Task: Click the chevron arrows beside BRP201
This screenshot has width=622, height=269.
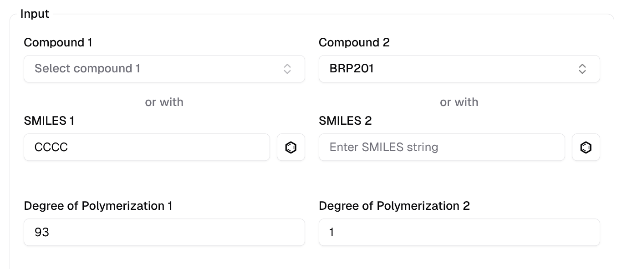Action: pyautogui.click(x=582, y=69)
